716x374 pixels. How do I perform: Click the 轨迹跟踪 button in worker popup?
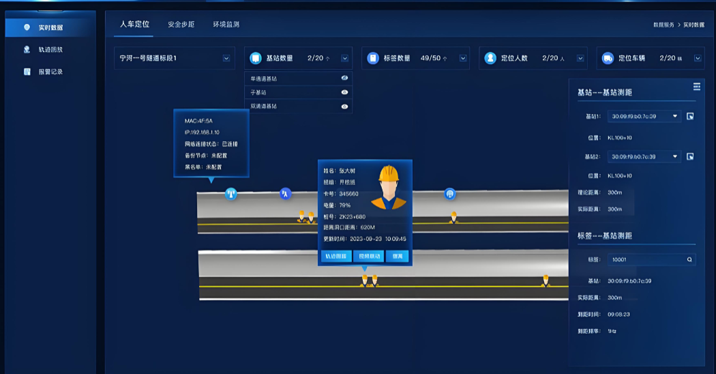[335, 257]
